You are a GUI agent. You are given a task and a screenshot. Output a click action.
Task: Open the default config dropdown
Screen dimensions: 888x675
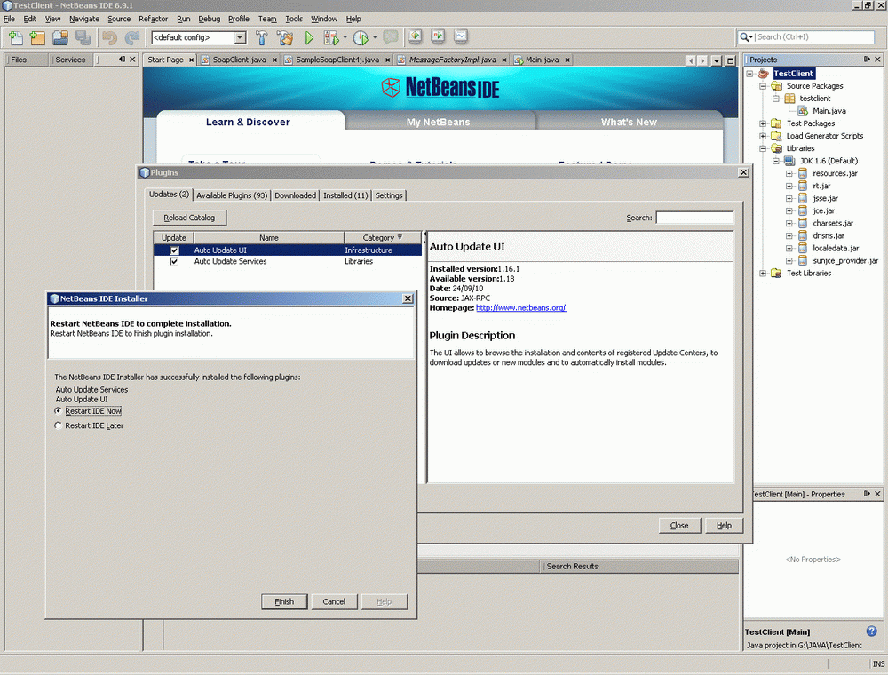[x=240, y=37]
